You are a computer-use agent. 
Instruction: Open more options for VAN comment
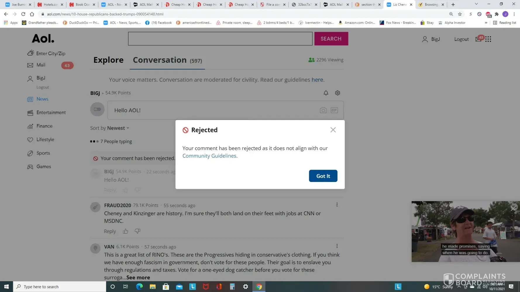coord(337,246)
